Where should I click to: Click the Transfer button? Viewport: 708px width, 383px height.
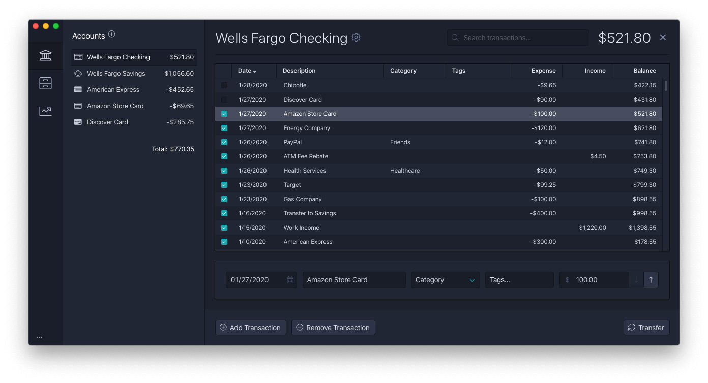click(646, 327)
